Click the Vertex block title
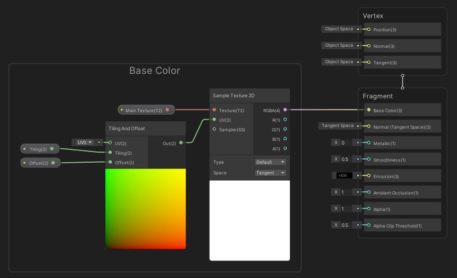 (x=373, y=16)
